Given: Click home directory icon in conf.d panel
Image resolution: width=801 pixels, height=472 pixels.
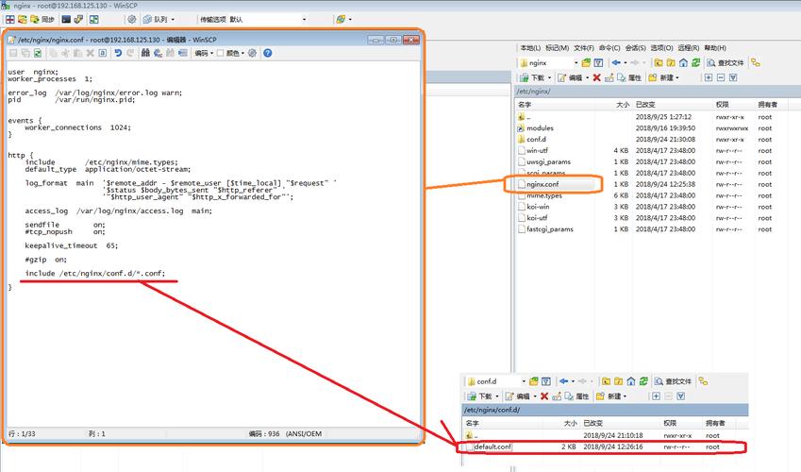Looking at the screenshot, I should coord(631,381).
